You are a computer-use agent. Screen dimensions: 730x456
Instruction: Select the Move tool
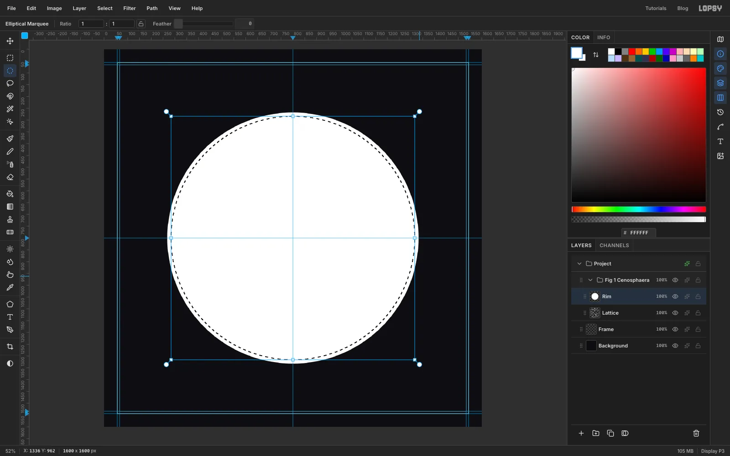pos(10,41)
